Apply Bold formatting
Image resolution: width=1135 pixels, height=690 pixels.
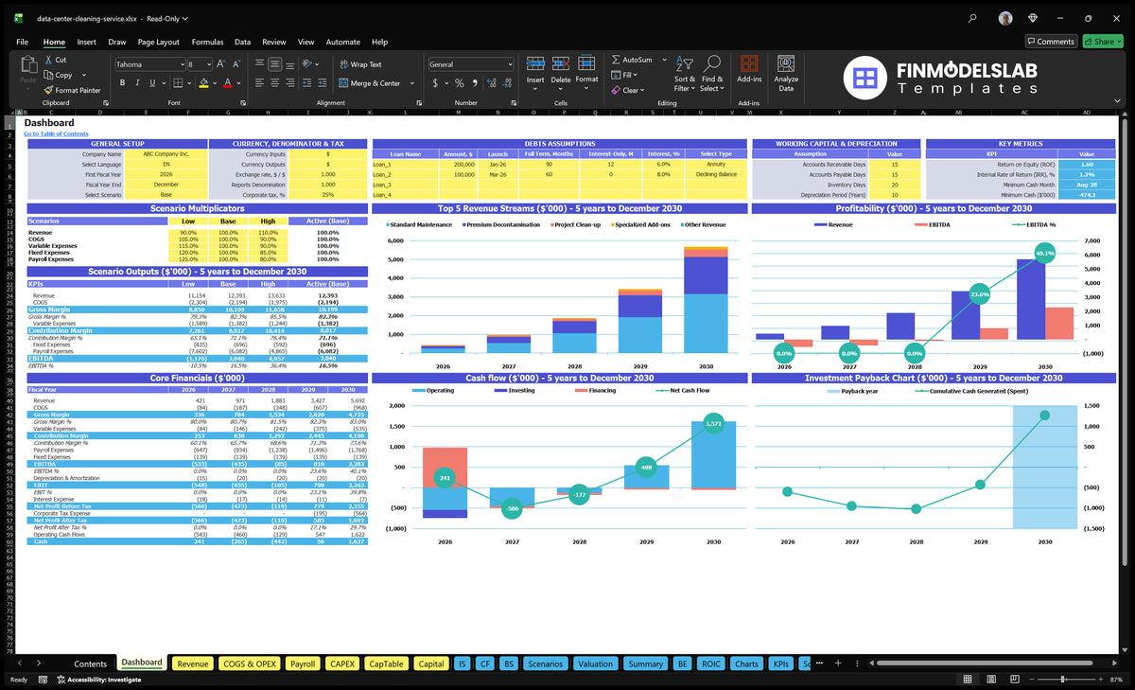(x=120, y=83)
